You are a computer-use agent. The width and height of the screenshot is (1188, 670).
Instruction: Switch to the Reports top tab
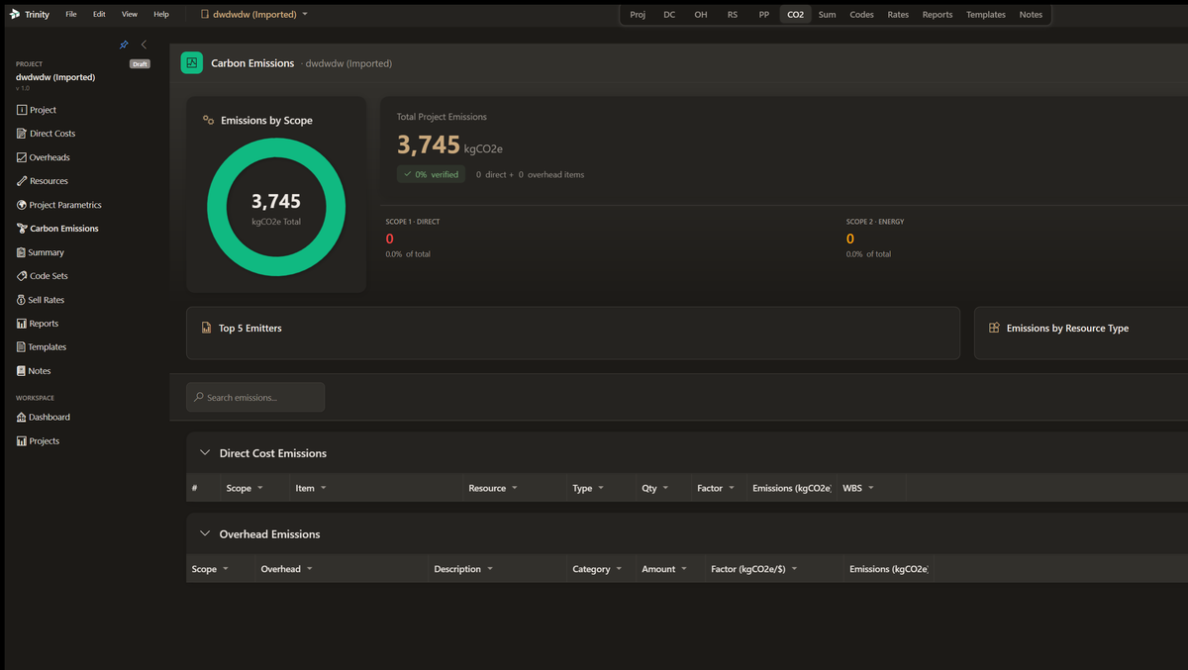938,15
